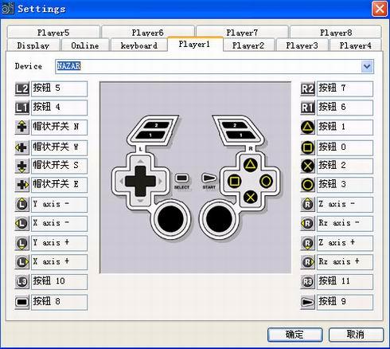Select the Player7 tab
The height and width of the screenshot is (349, 390).
pyautogui.click(x=242, y=32)
